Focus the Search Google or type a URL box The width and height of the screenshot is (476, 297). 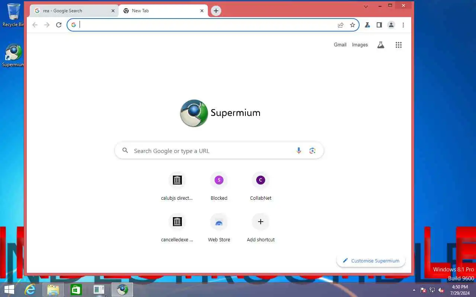click(x=219, y=151)
